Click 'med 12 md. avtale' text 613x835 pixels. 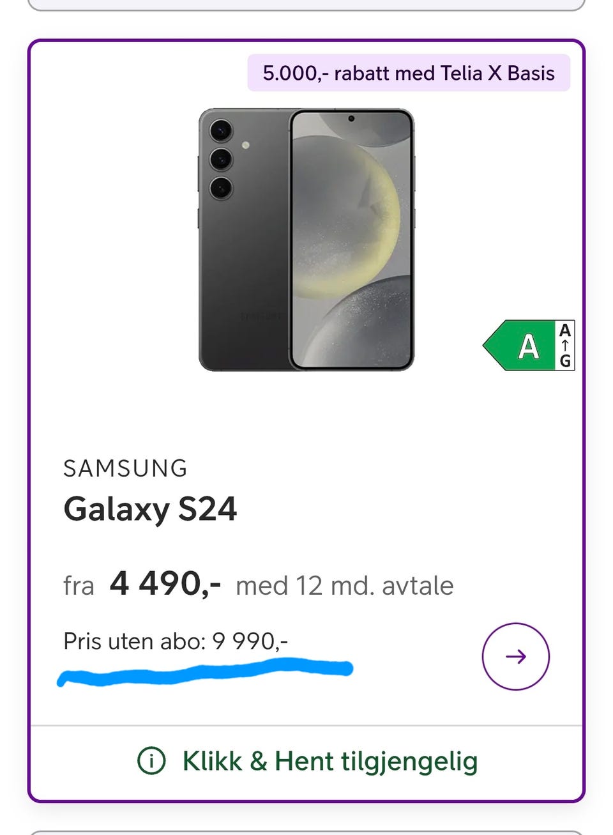tap(344, 585)
